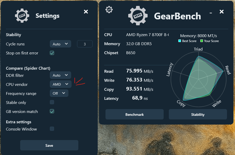Click the Extra settings heading
Viewport: 235px width, 155px height.
point(19,122)
